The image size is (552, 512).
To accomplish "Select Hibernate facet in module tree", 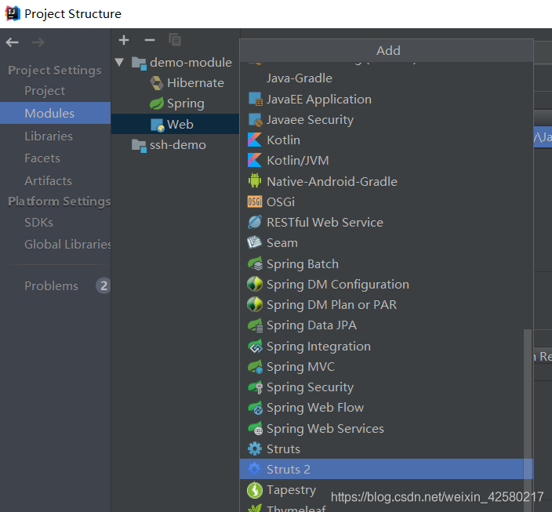I will coord(195,83).
